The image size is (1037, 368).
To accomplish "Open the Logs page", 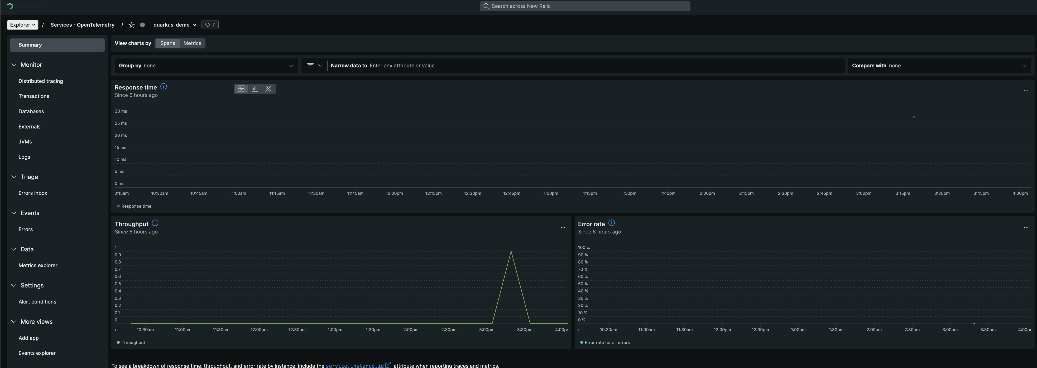I will click(24, 157).
